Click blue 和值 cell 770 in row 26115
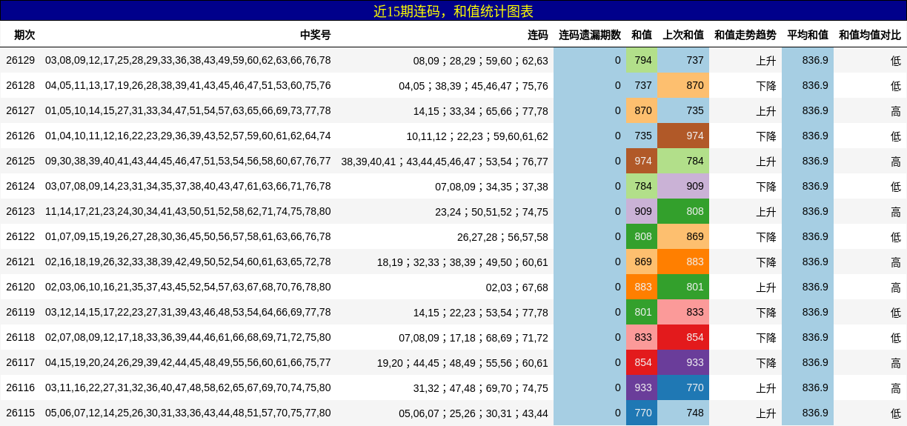The height and width of the screenshot is (426, 907). [x=642, y=413]
